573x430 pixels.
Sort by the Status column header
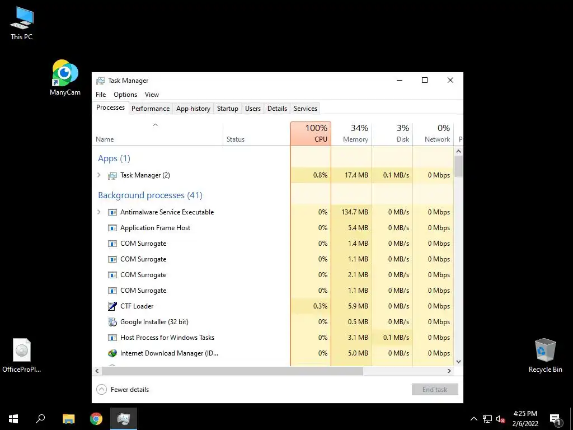256,134
